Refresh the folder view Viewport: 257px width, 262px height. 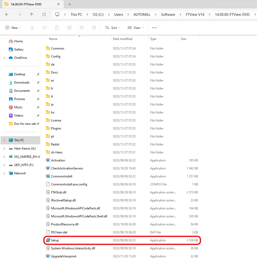(x=44, y=14)
